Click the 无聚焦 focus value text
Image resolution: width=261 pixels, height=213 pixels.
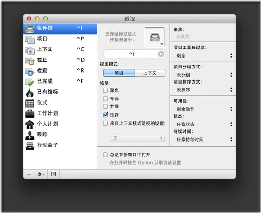183,36
